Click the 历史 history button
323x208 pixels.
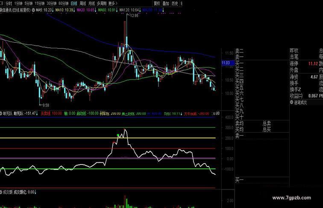pyautogui.click(x=175, y=3)
